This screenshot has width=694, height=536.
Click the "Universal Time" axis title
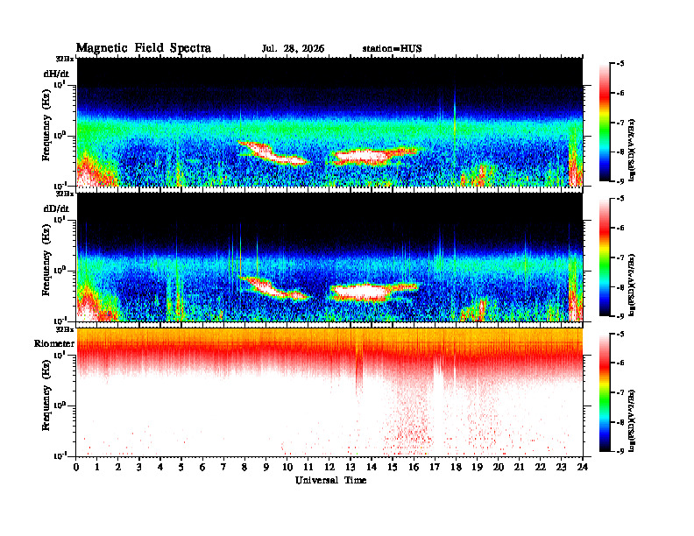pos(330,480)
